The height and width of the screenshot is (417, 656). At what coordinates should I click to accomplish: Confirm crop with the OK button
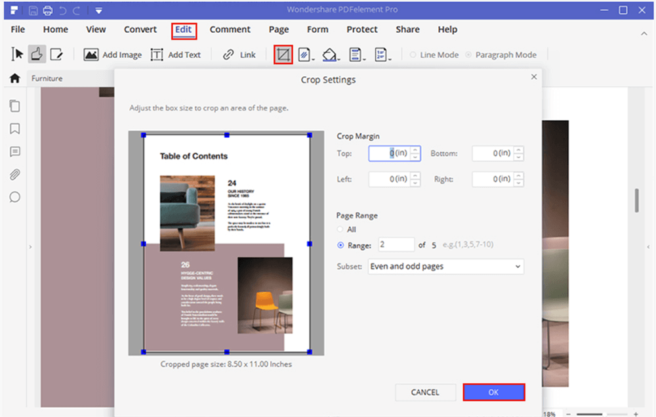point(493,392)
